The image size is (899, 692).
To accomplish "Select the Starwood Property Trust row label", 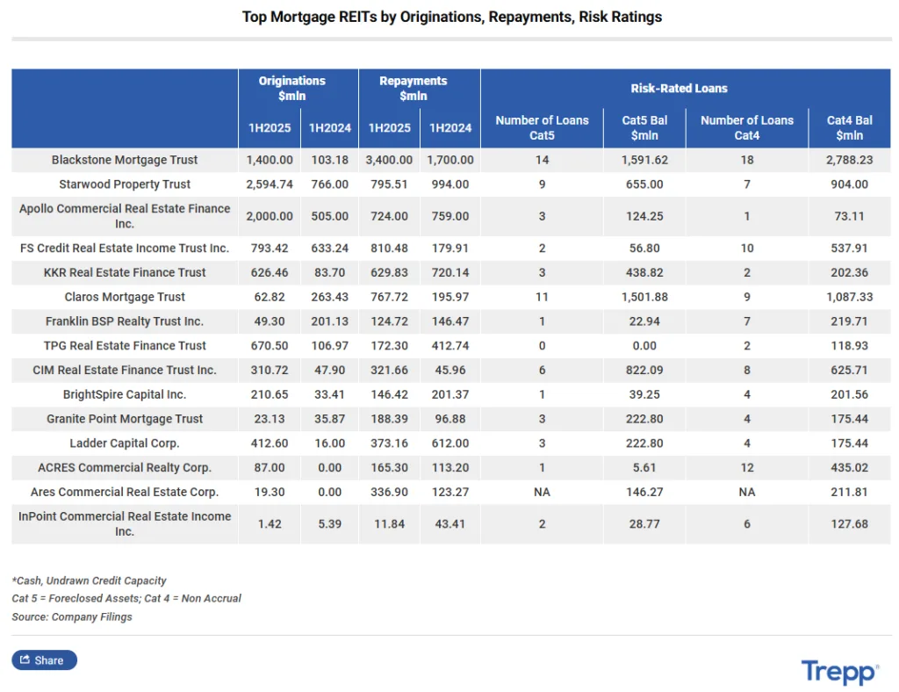I will 124,184.
